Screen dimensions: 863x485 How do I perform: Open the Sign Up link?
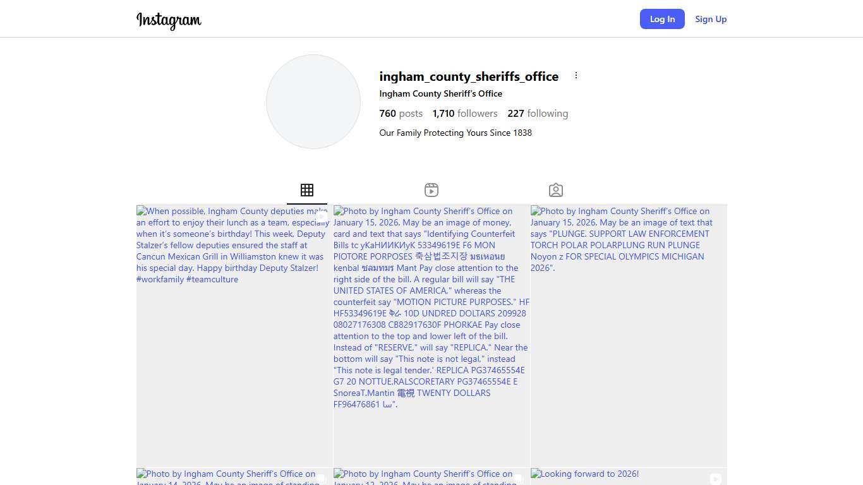pyautogui.click(x=711, y=19)
